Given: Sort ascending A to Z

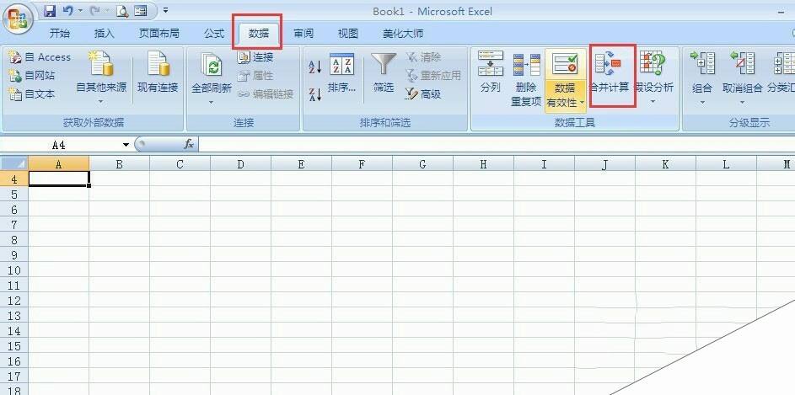Looking at the screenshot, I should tap(314, 67).
